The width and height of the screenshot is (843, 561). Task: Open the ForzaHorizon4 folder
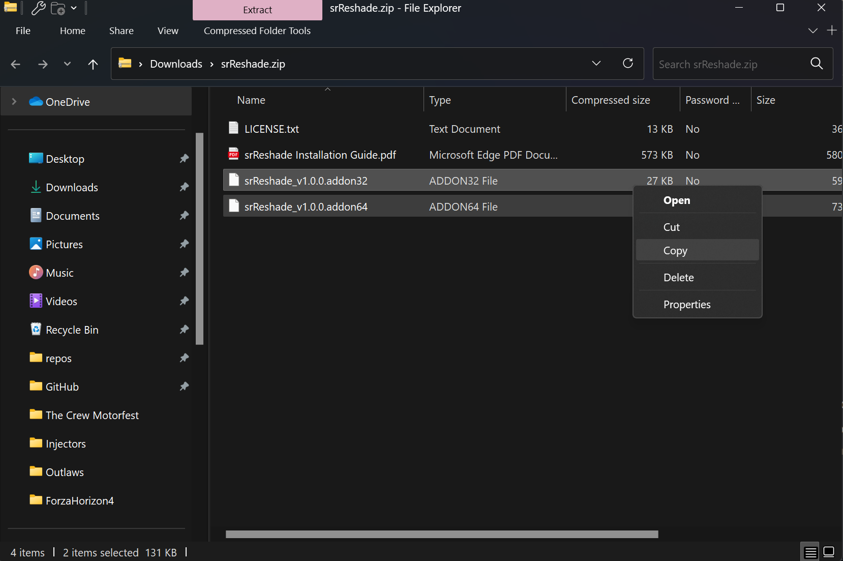(x=72, y=500)
